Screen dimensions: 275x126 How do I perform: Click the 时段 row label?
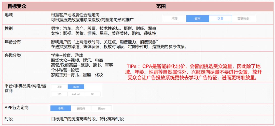(9, 119)
